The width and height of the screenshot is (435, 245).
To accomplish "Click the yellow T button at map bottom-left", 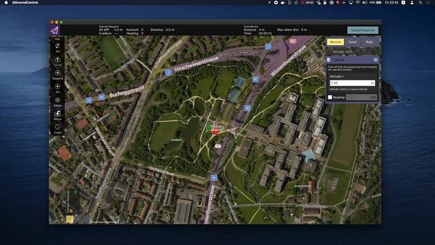I will (69, 219).
